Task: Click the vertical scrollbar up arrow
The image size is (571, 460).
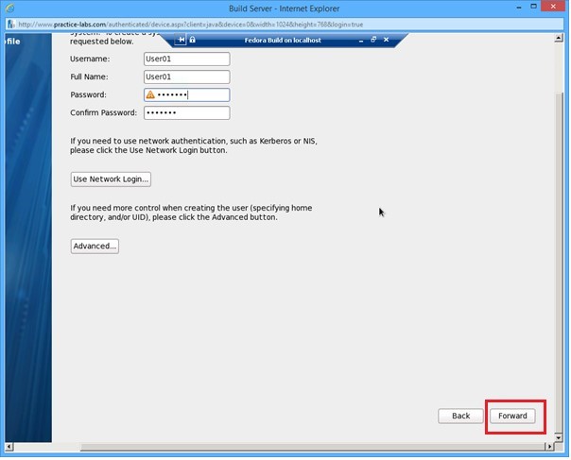Action: tap(559, 38)
